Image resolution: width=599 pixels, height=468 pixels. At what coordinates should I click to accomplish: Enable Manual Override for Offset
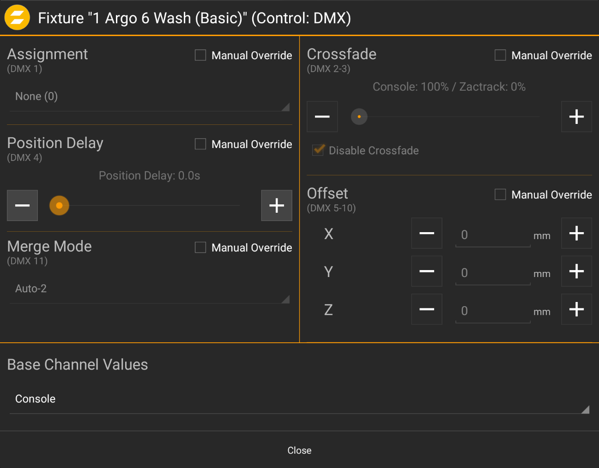(x=500, y=194)
